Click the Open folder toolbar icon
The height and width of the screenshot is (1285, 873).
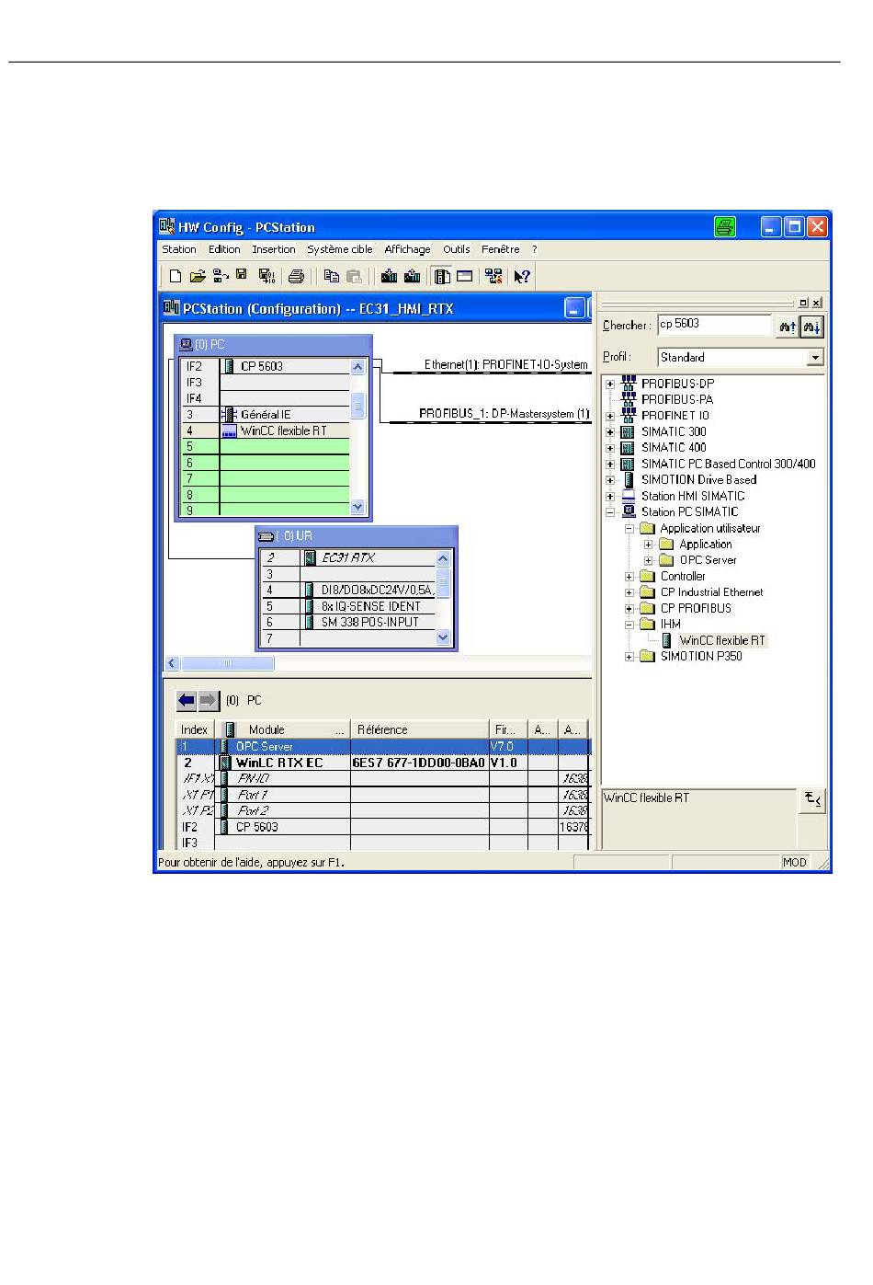tap(198, 276)
